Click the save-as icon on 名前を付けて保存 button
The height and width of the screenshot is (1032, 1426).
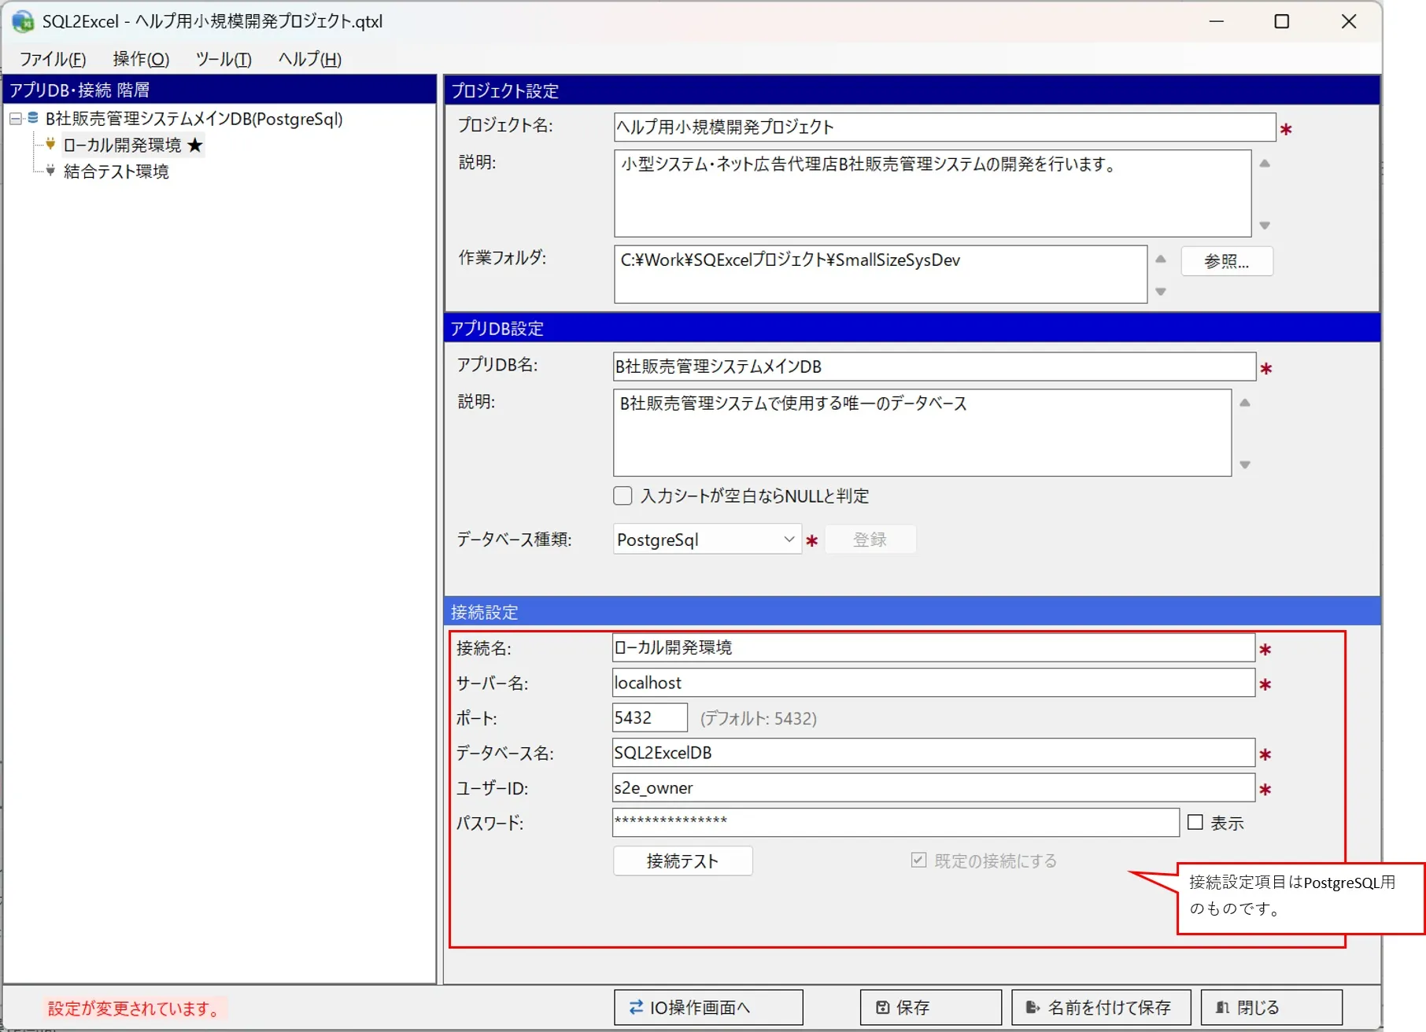click(x=1033, y=1007)
